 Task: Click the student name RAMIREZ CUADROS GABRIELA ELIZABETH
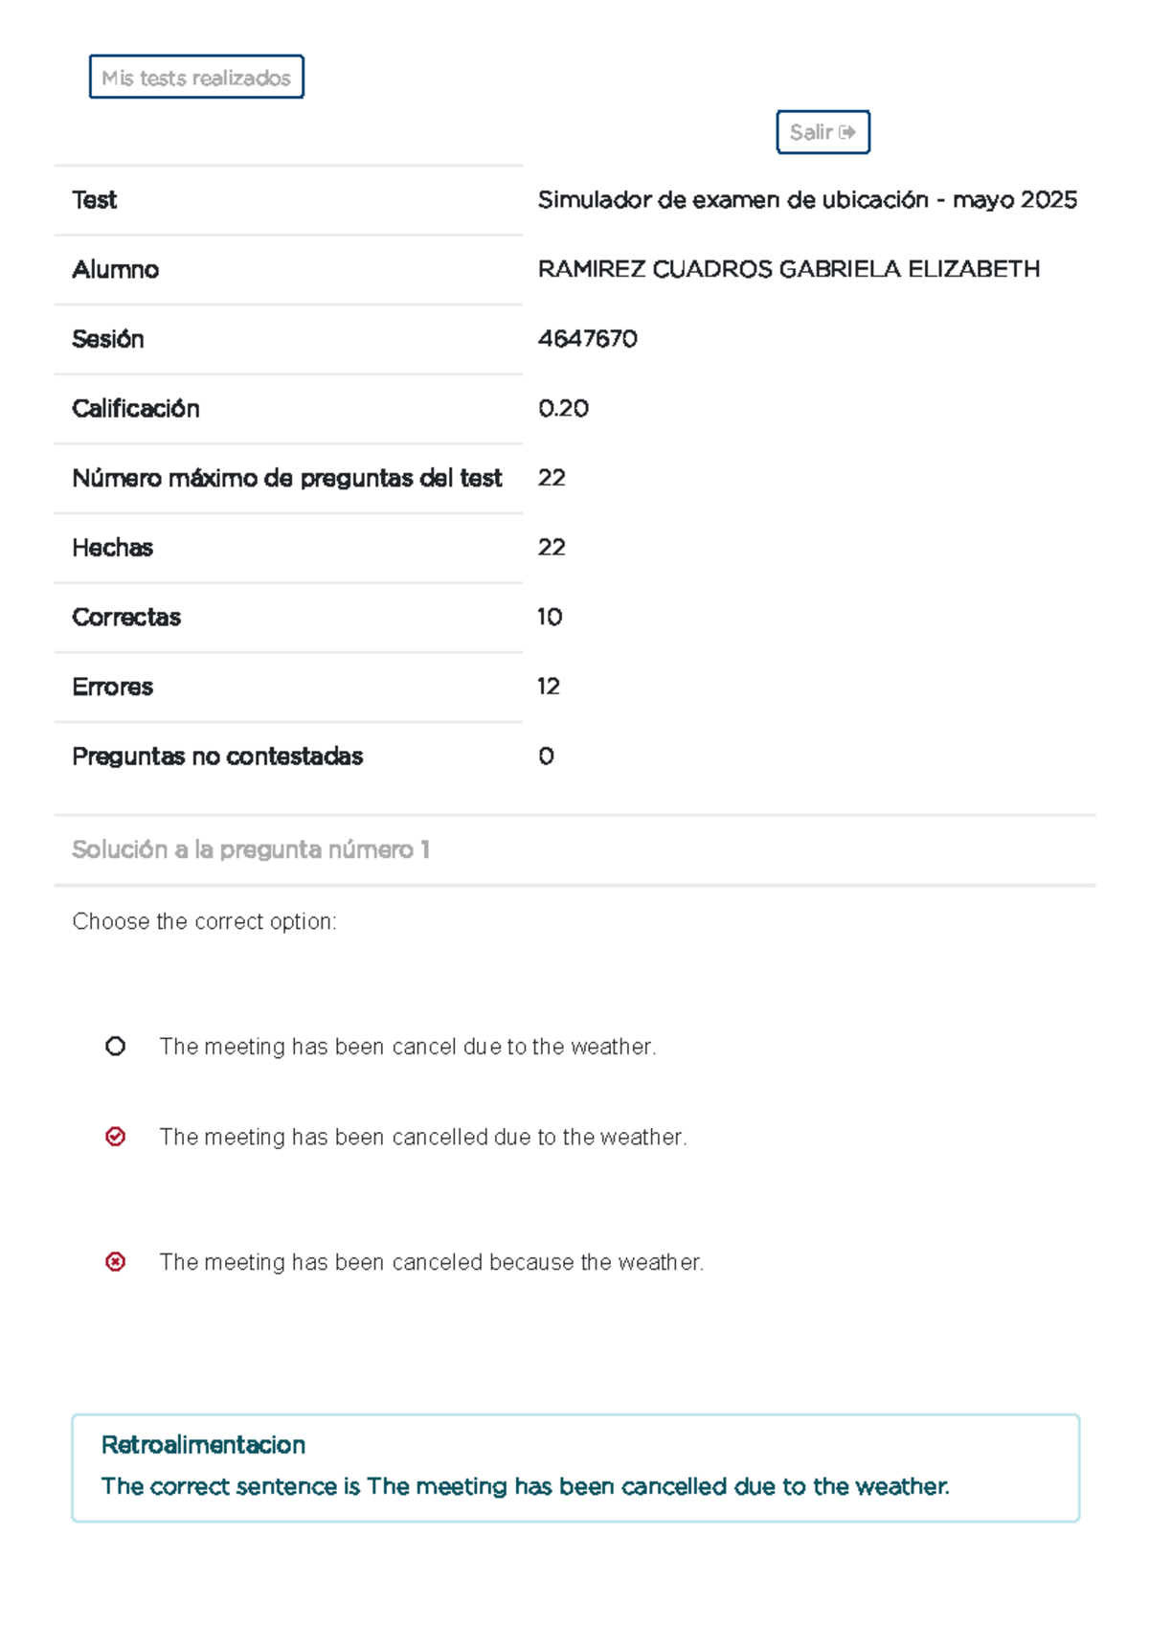pyautogui.click(x=789, y=269)
